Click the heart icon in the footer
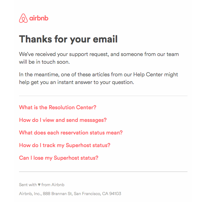 point(39,185)
